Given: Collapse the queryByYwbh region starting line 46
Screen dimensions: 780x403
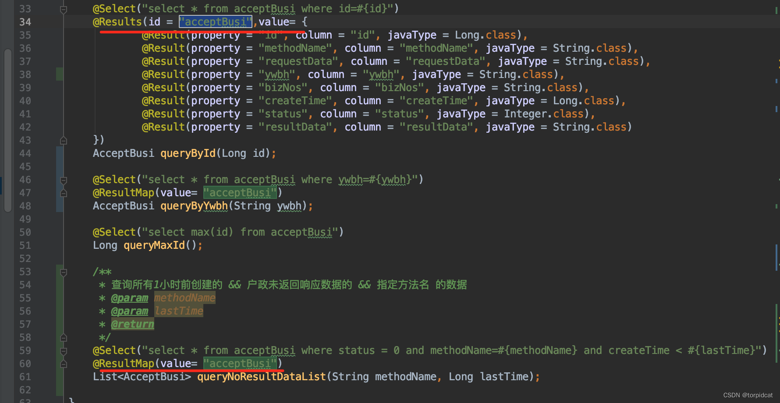Looking at the screenshot, I should [x=64, y=180].
